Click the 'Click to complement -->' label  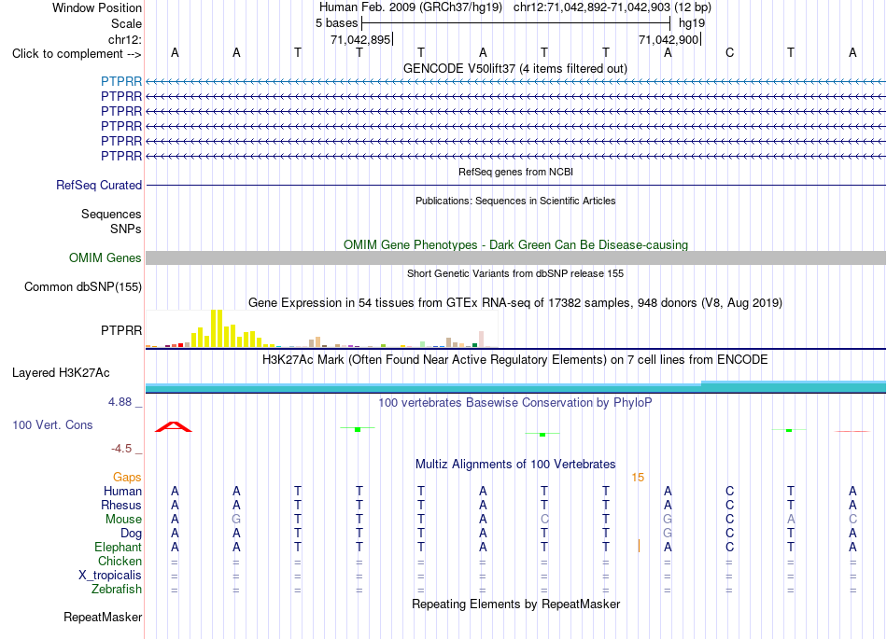pos(77,54)
